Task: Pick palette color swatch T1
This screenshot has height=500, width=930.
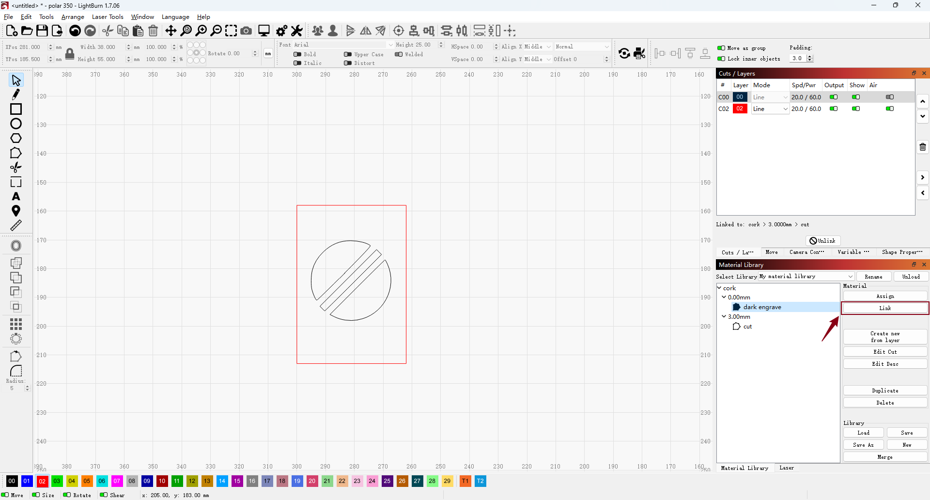Action: 465,481
